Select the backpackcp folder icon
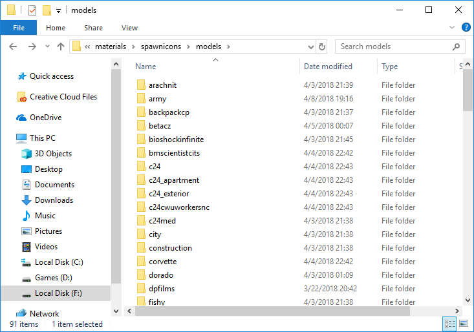 141,112
